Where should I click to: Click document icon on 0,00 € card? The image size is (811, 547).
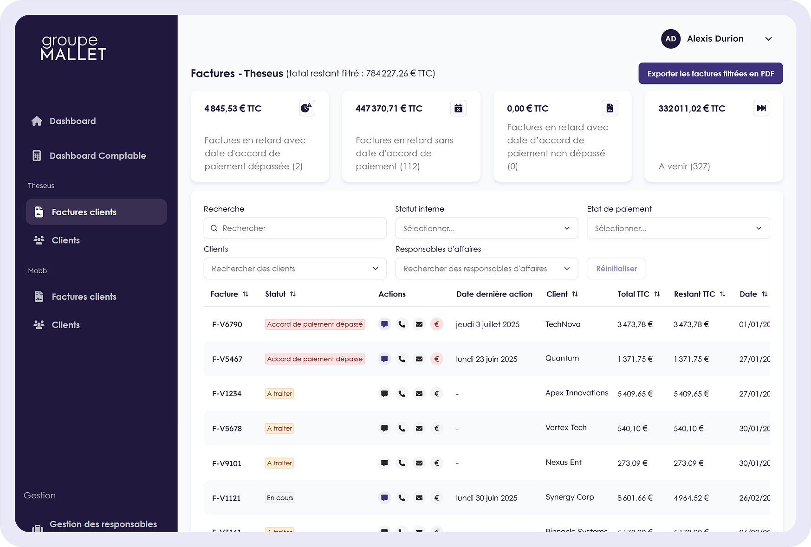coord(610,108)
